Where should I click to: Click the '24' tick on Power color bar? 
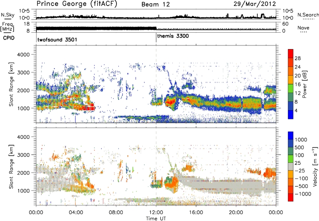297,67
